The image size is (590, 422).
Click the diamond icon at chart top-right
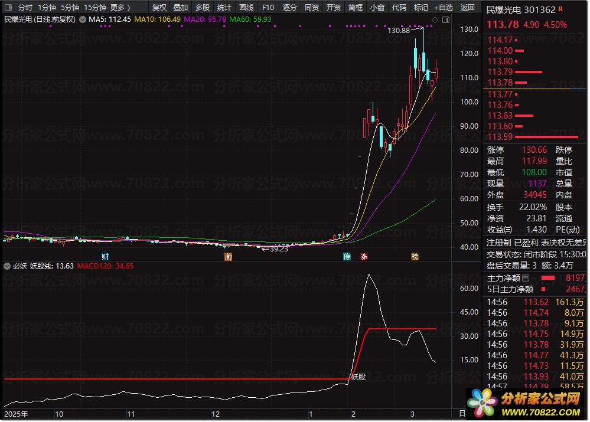pyautogui.click(x=435, y=19)
